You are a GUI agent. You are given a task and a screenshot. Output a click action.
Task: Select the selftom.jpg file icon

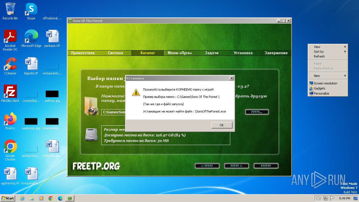52,95
